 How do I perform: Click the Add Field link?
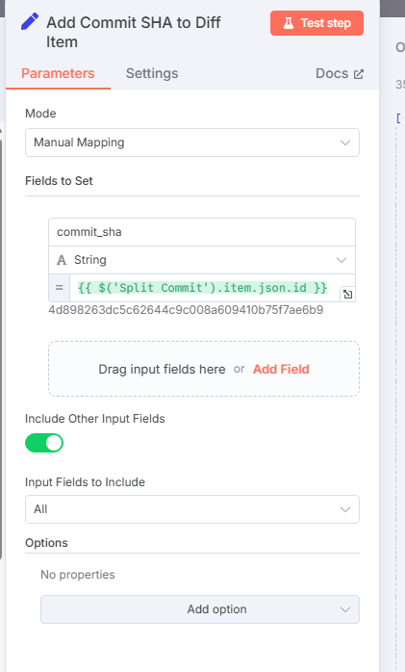(281, 369)
